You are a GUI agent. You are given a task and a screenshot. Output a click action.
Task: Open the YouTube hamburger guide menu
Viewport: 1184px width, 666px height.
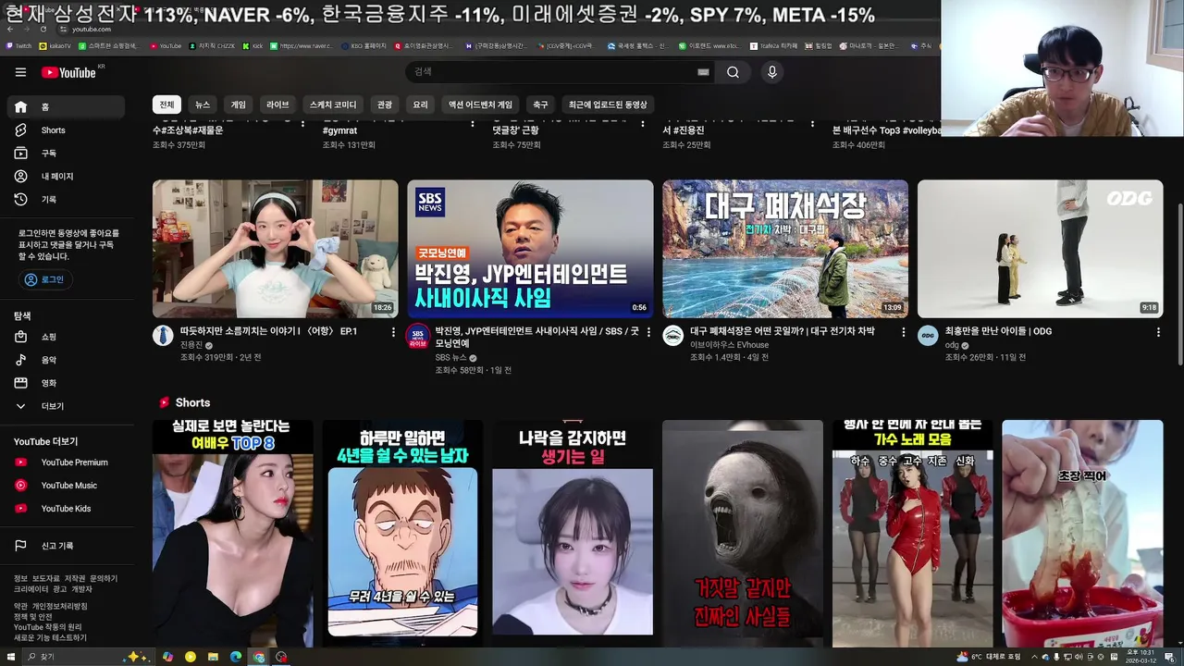pyautogui.click(x=20, y=72)
